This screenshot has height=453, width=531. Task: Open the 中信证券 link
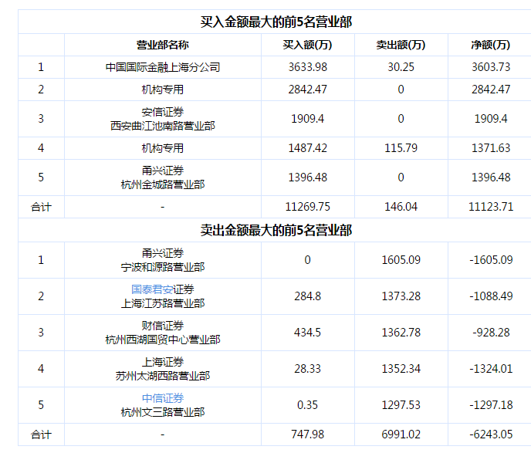[163, 398]
